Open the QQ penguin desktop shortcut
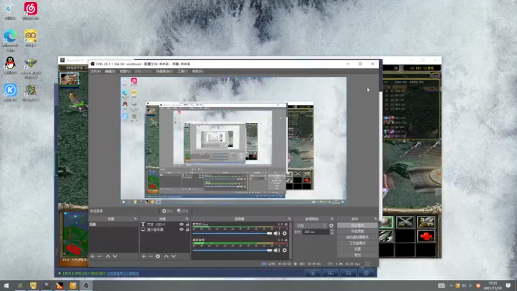 10,65
